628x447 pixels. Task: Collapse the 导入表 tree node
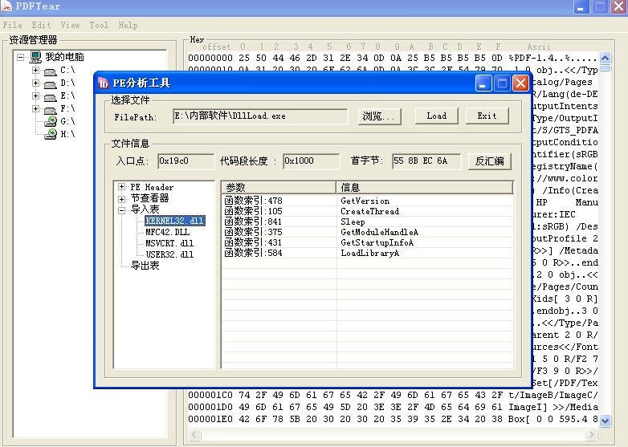click(121, 209)
